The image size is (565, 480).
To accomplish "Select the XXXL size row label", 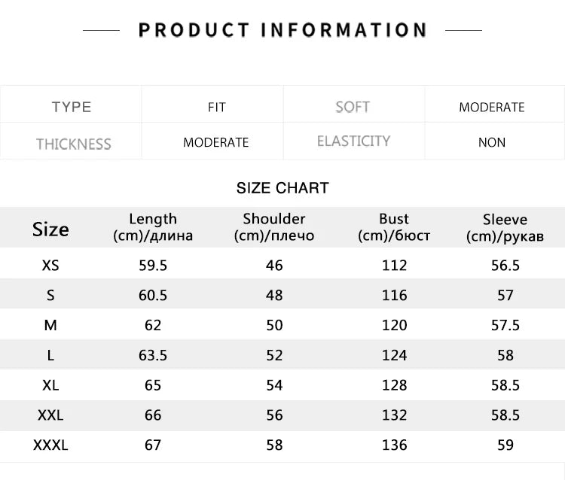I will (50, 445).
